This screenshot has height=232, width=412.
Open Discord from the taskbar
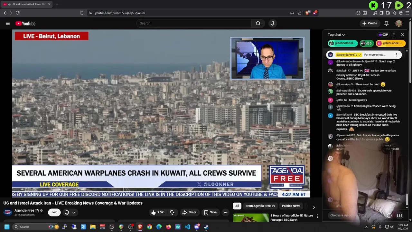197,227
